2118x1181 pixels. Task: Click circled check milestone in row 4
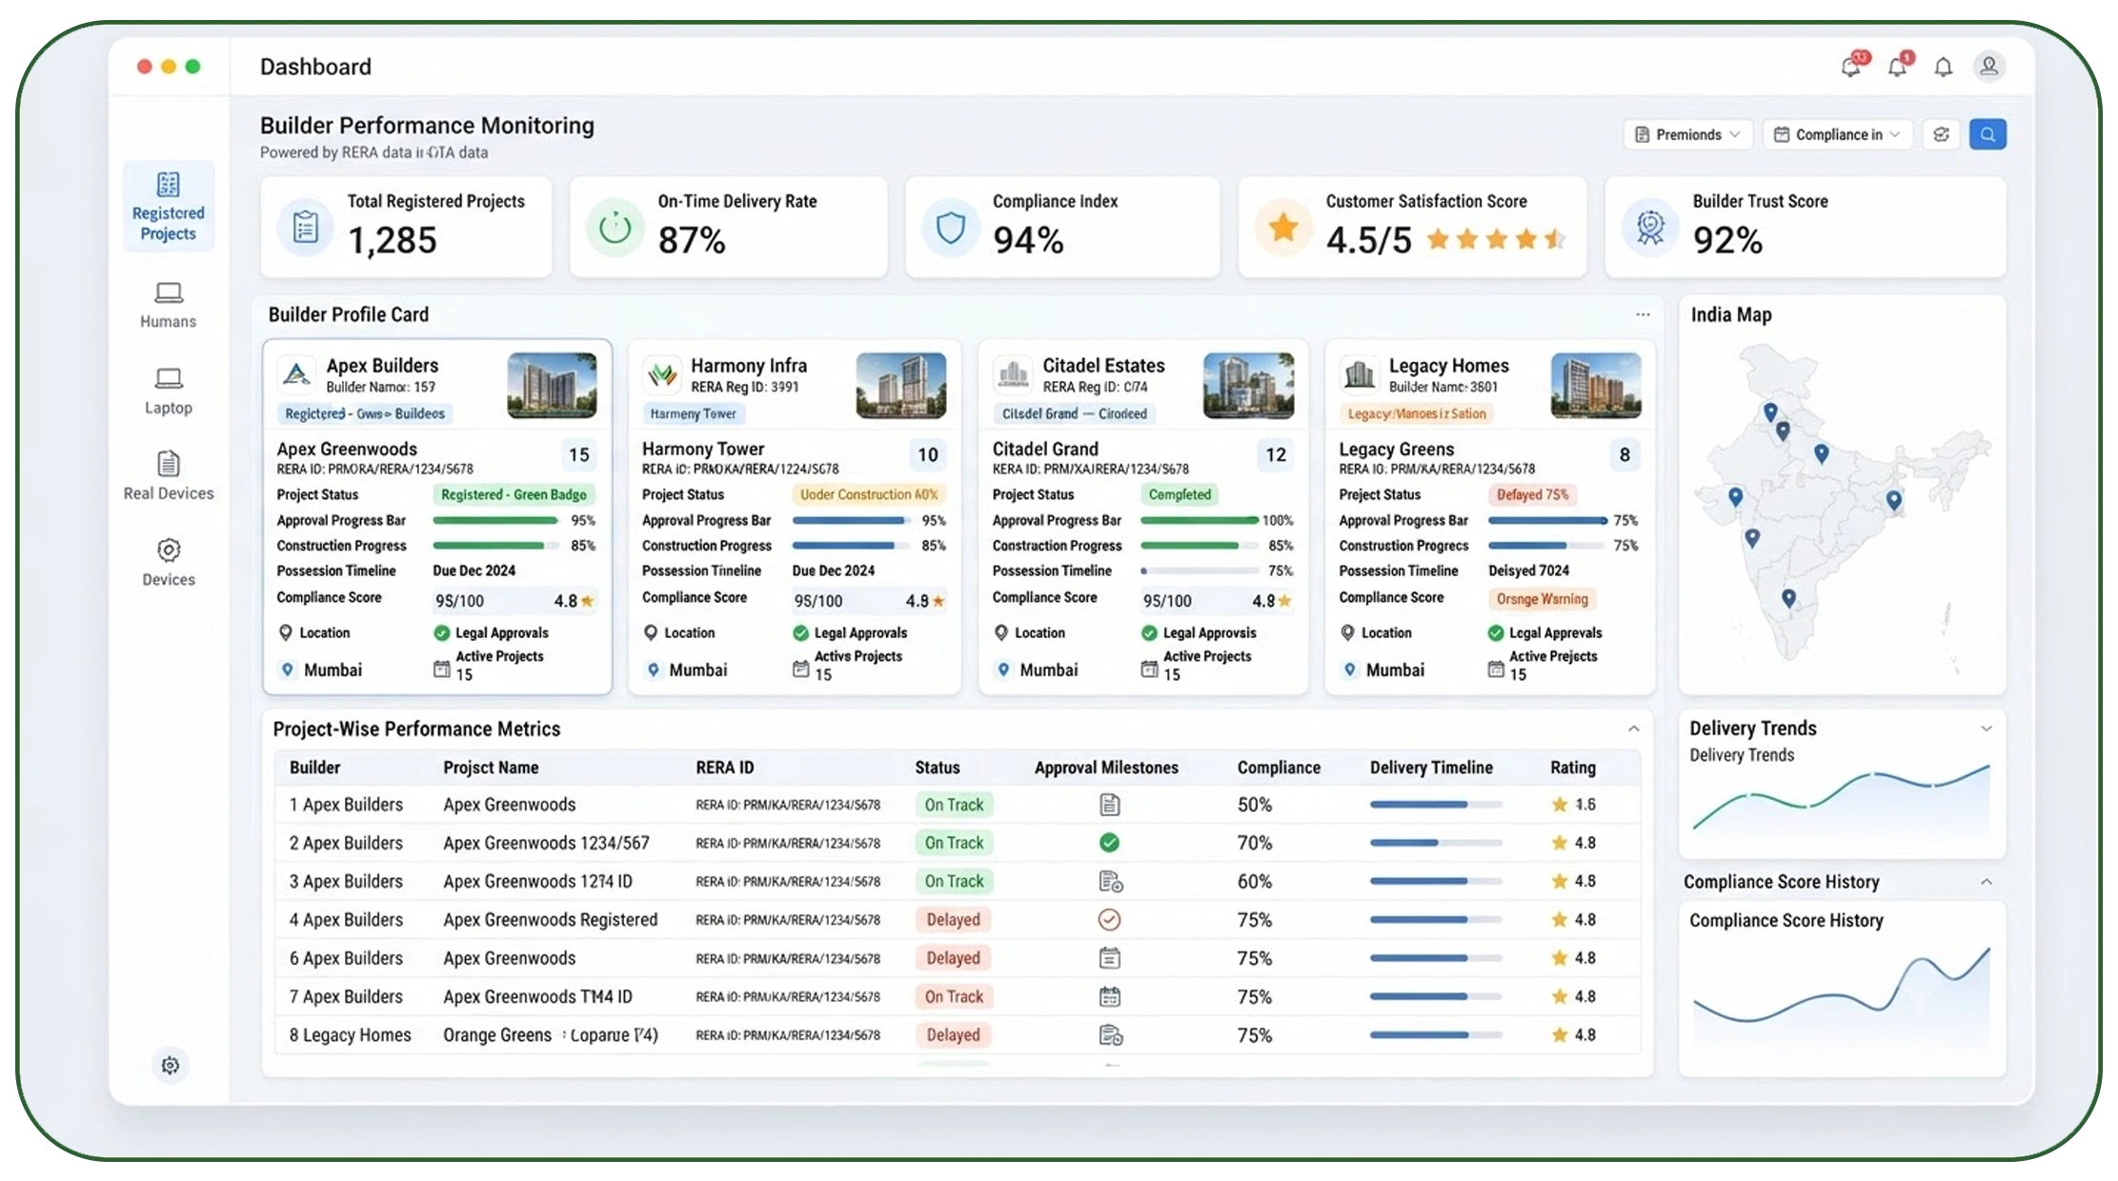pyautogui.click(x=1109, y=919)
